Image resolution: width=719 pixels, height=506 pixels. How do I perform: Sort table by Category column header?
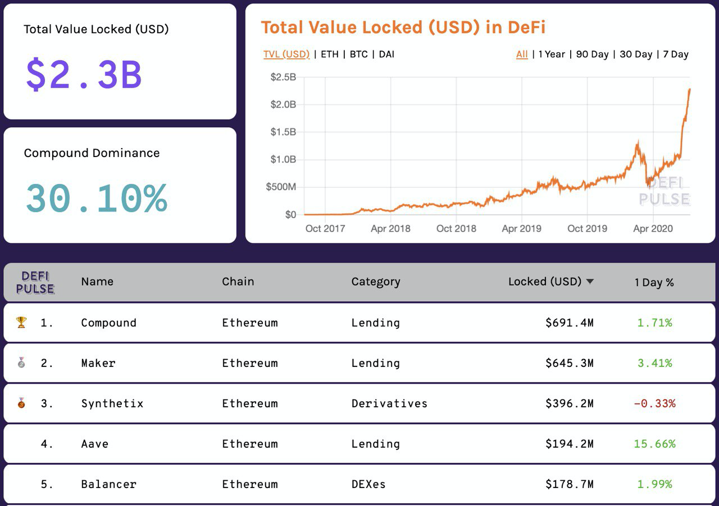tap(376, 282)
